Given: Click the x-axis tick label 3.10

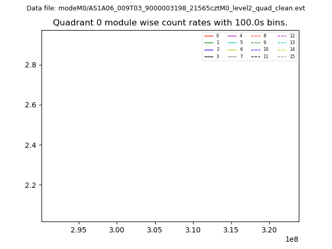Looking at the screenshot, I should [x=193, y=229].
